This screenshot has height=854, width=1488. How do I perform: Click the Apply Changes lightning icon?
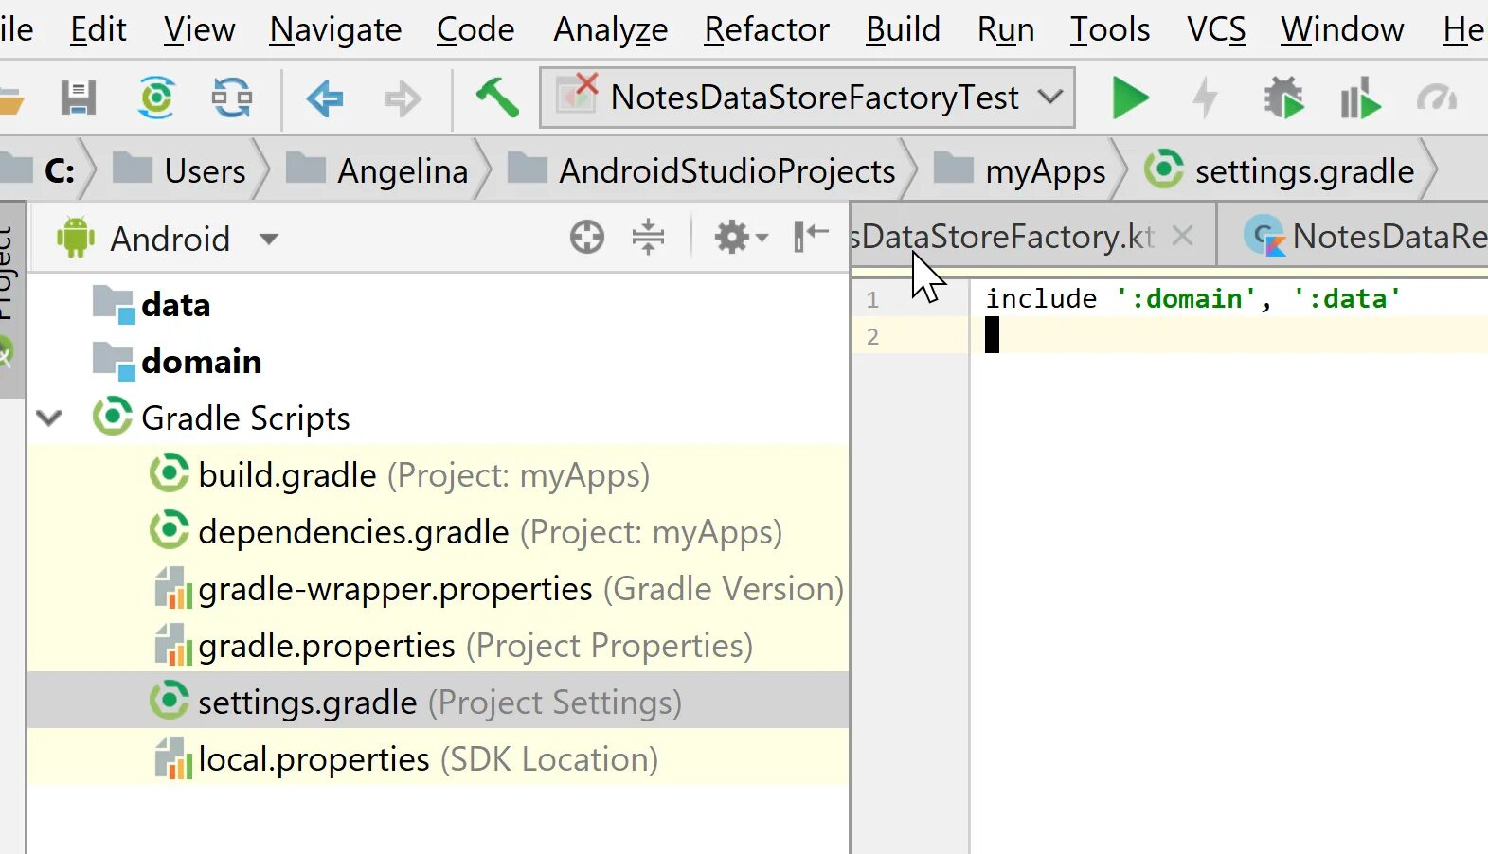(x=1205, y=98)
